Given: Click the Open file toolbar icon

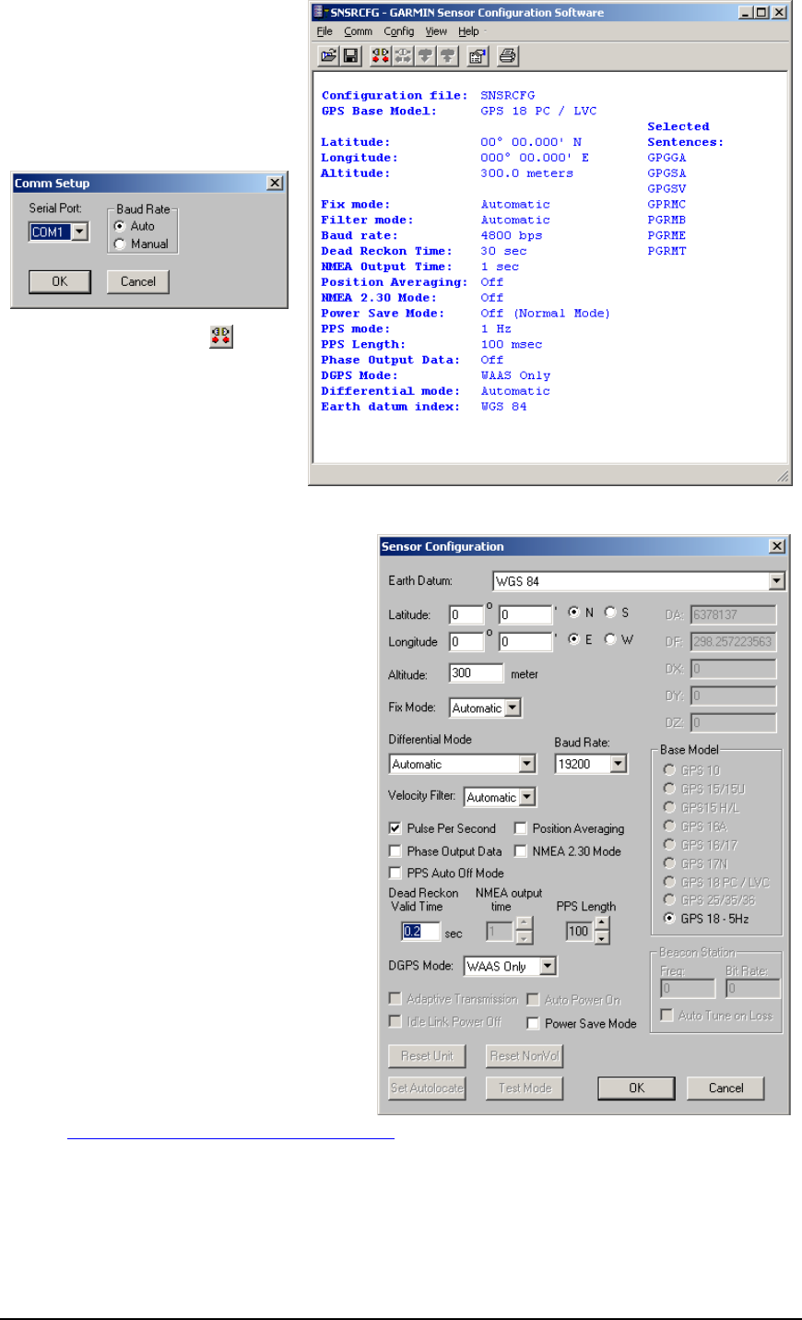Looking at the screenshot, I should (328, 56).
